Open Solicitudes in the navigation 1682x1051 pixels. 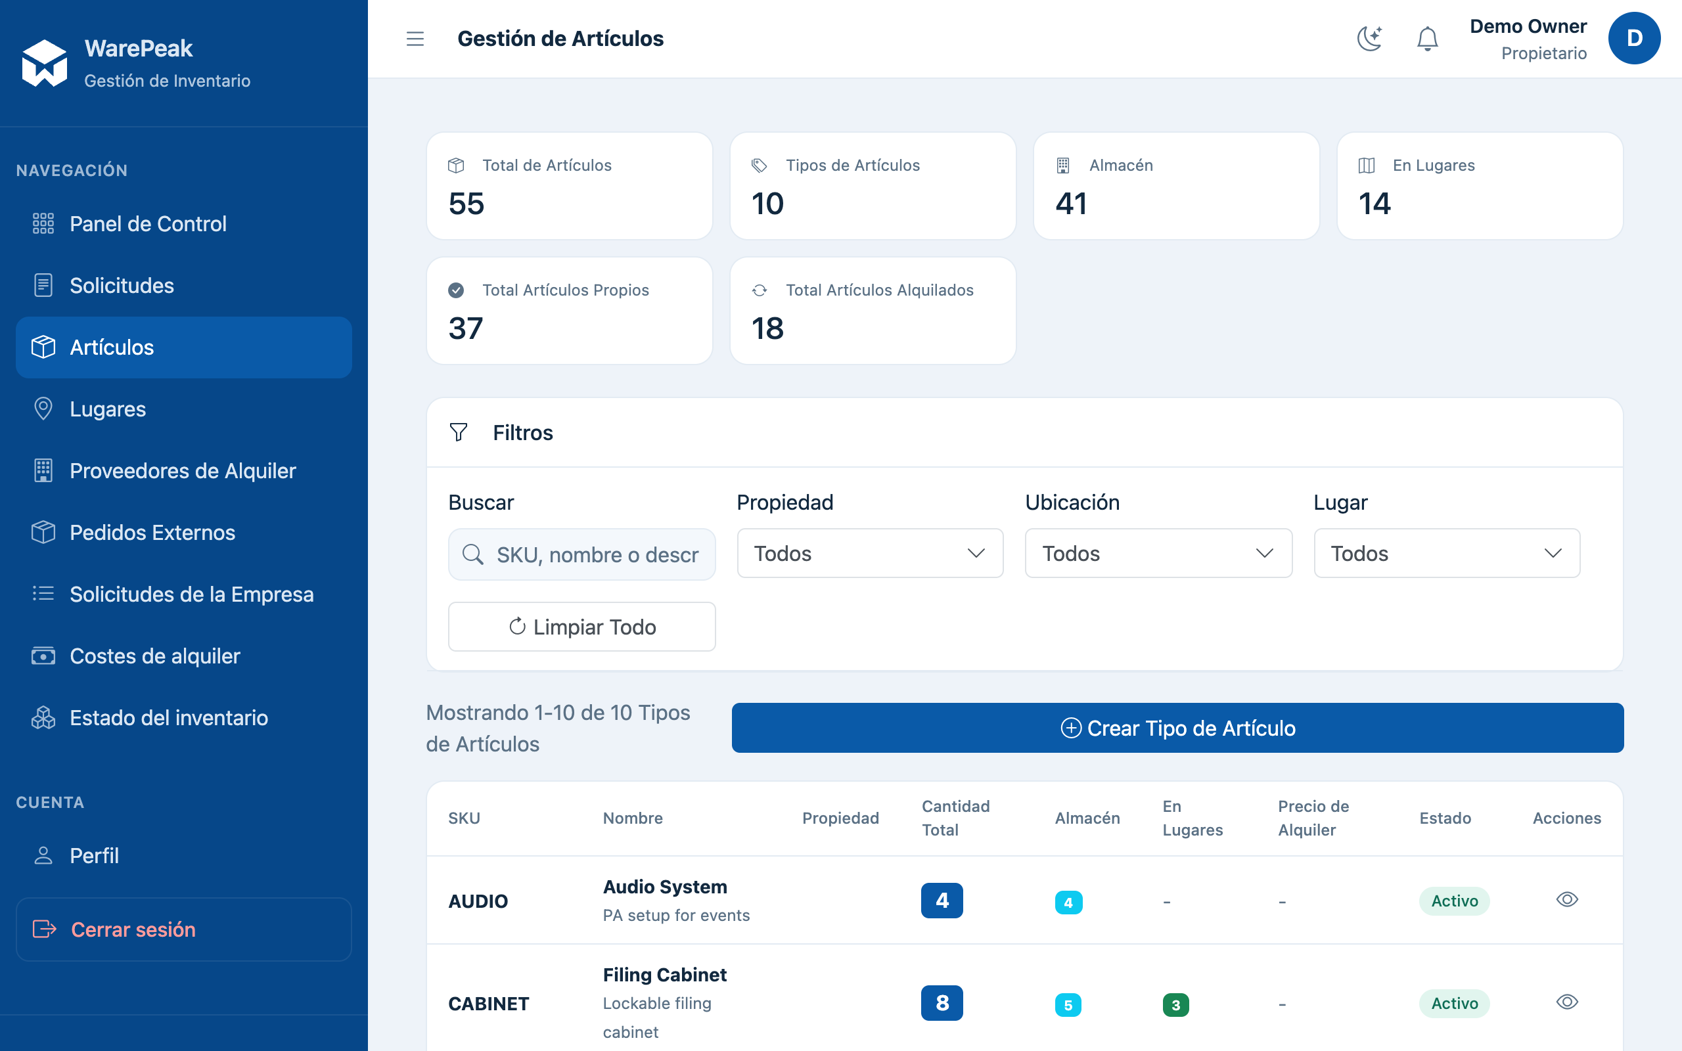click(x=183, y=286)
